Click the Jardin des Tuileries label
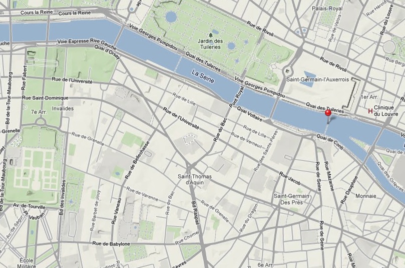The width and height of the screenshot is (405, 268). (210, 44)
